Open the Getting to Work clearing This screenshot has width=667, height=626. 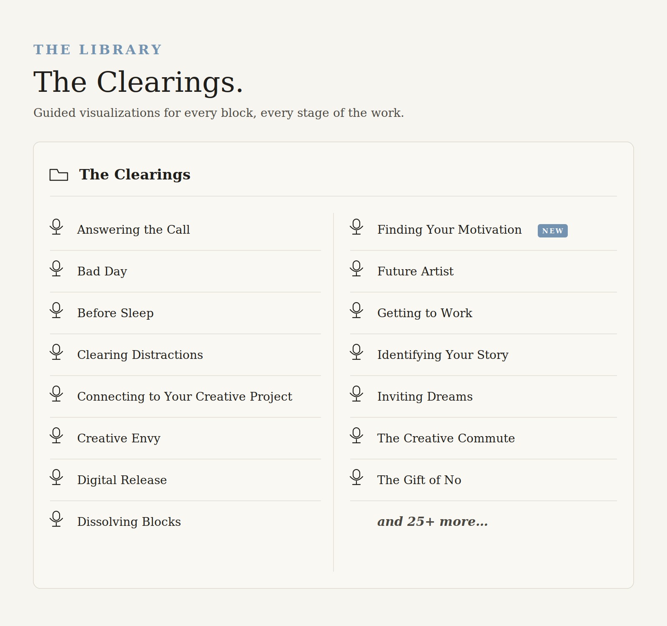[425, 313]
